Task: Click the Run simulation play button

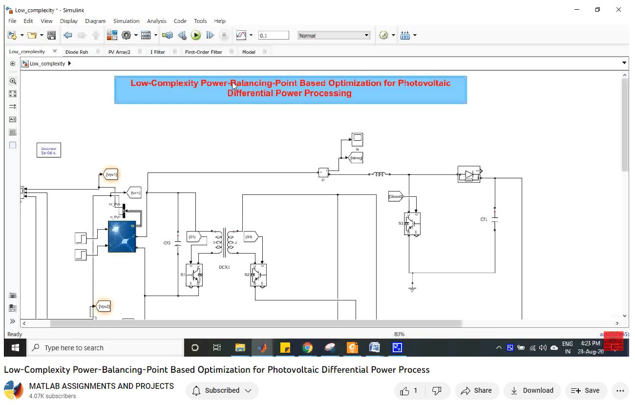Action: (x=196, y=35)
